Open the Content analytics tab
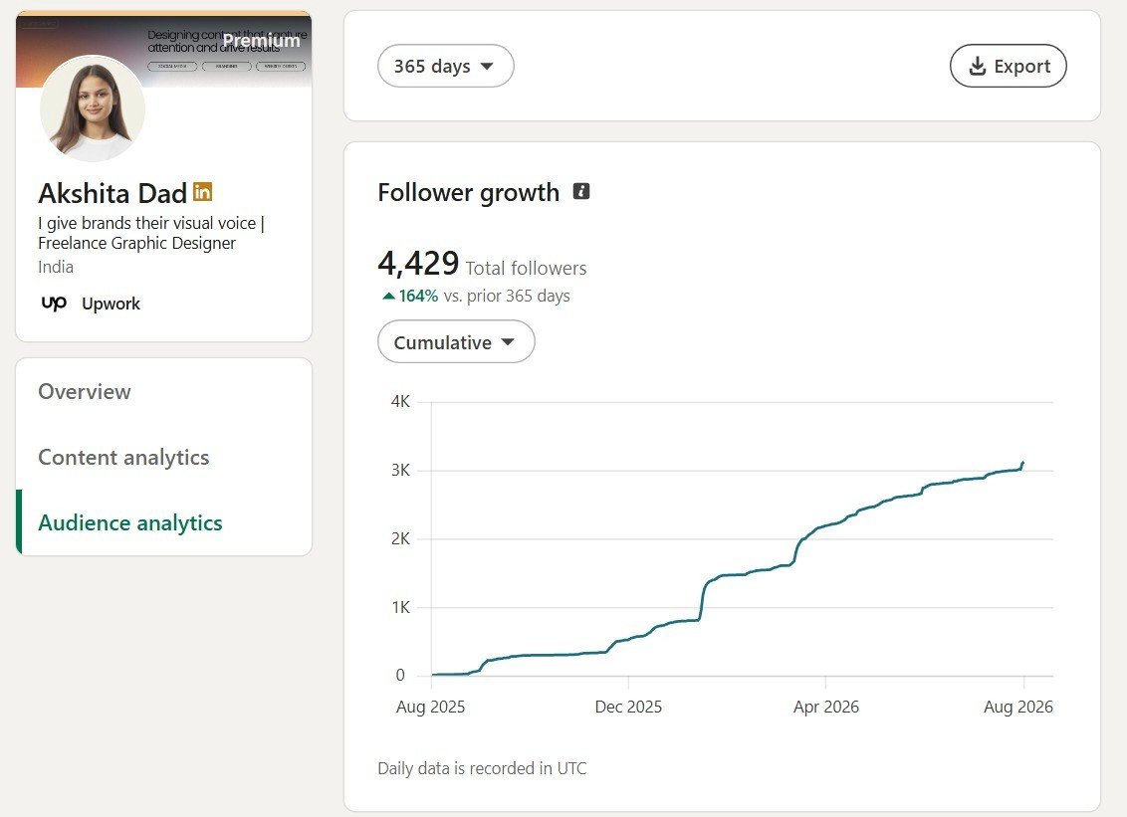This screenshot has height=817, width=1127. (x=123, y=457)
